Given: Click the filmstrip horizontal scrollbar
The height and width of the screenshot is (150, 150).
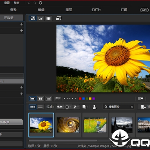Looking at the screenshot, I should (63, 140).
